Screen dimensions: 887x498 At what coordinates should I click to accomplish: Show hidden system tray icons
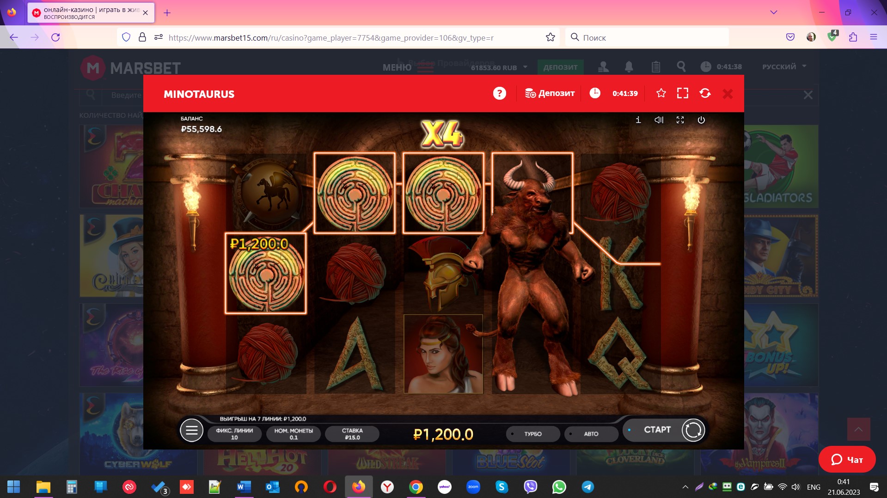click(685, 487)
